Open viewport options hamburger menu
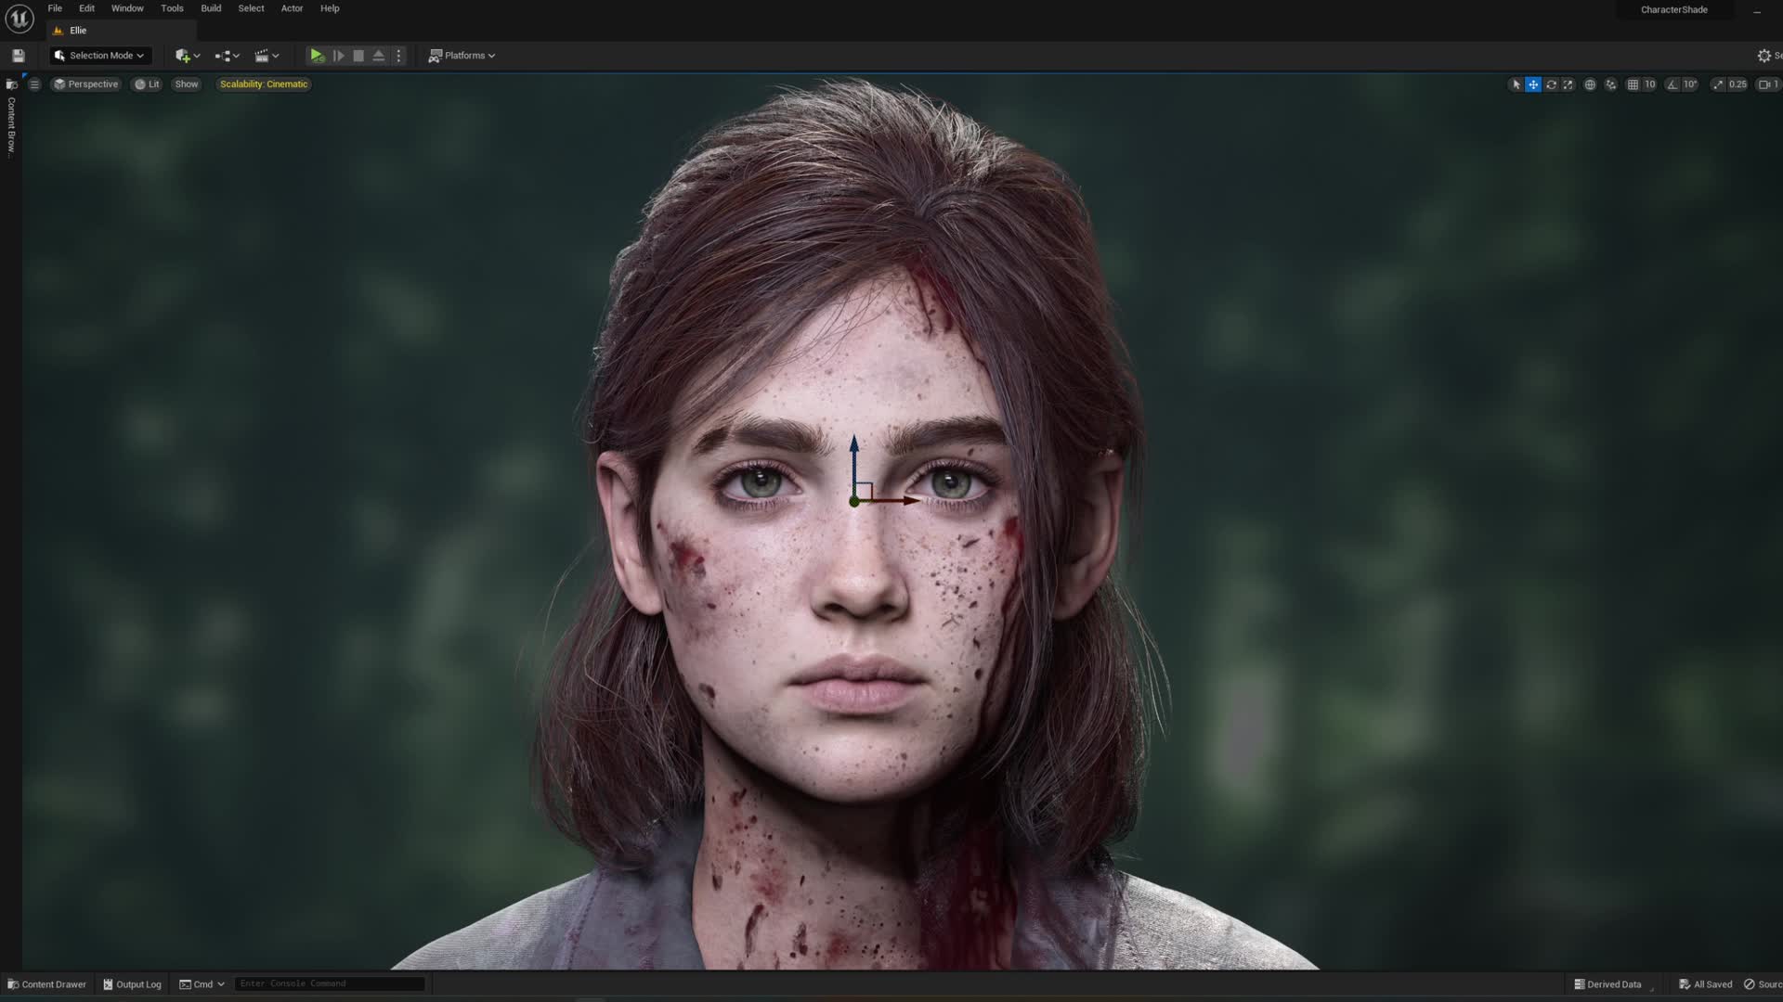Screen dimensions: 1783x1002 (34, 84)
